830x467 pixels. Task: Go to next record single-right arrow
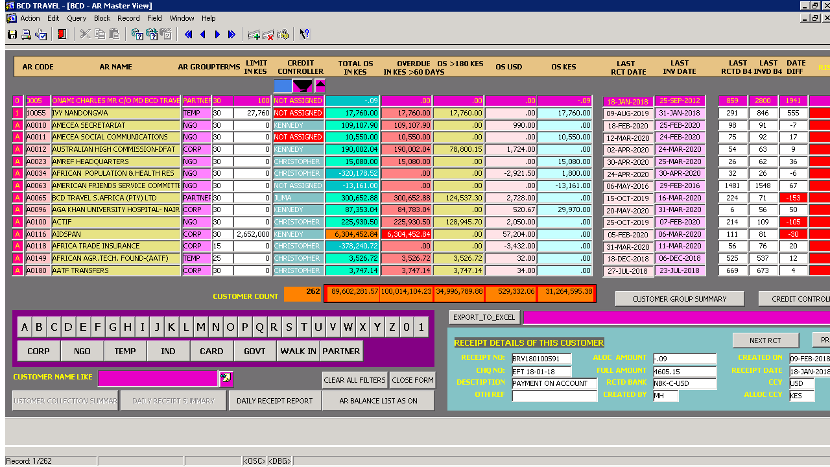217,34
